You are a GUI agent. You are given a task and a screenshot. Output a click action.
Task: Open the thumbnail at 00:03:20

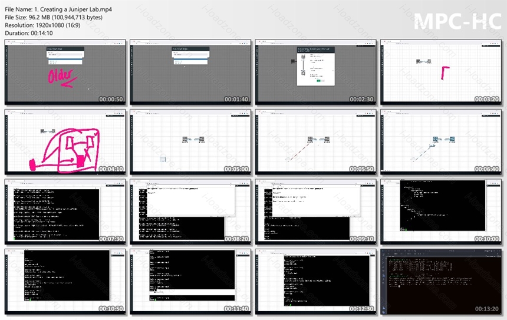coord(441,72)
